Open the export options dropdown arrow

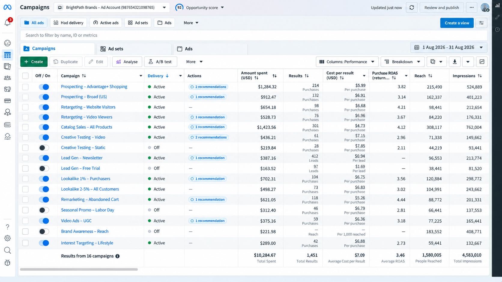point(468,62)
